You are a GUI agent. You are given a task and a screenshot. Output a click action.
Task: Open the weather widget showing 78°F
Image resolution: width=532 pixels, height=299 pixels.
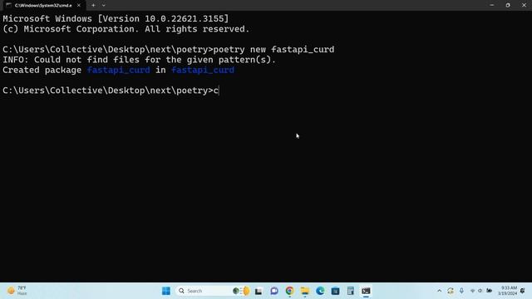pyautogui.click(x=17, y=291)
